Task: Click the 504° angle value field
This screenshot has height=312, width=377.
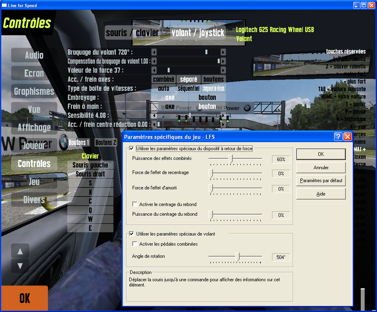Action: pos(281,257)
